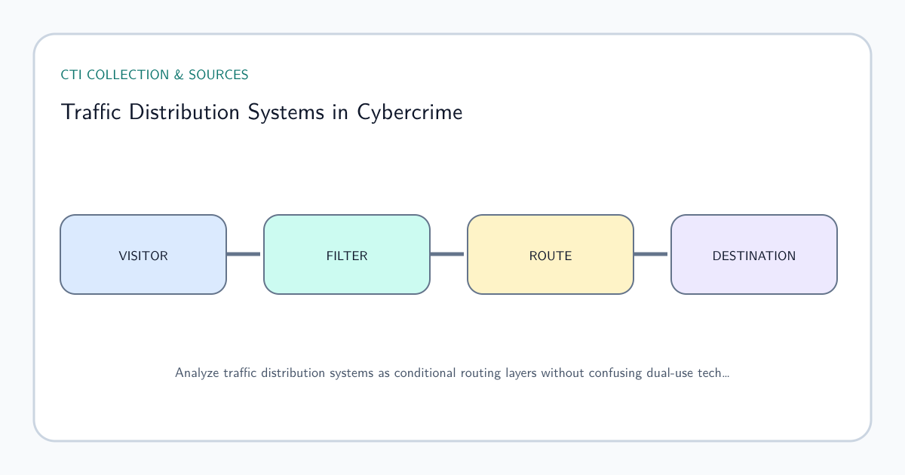
Task: Expand truncated caption at the tech… ellipsis
Action: 716,372
